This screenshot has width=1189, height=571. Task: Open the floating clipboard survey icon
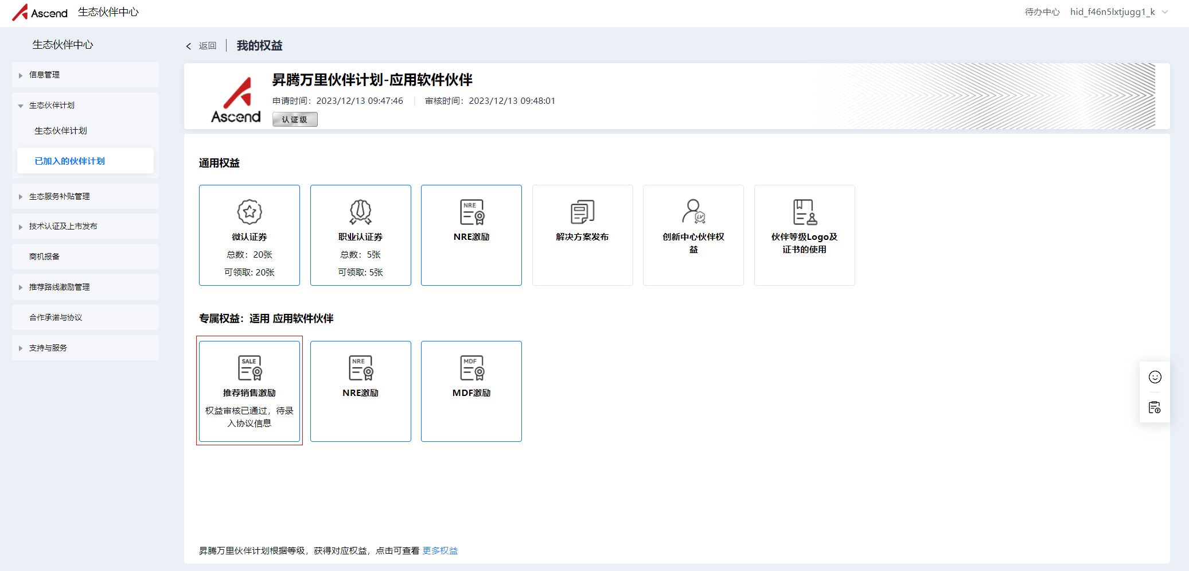(1155, 407)
